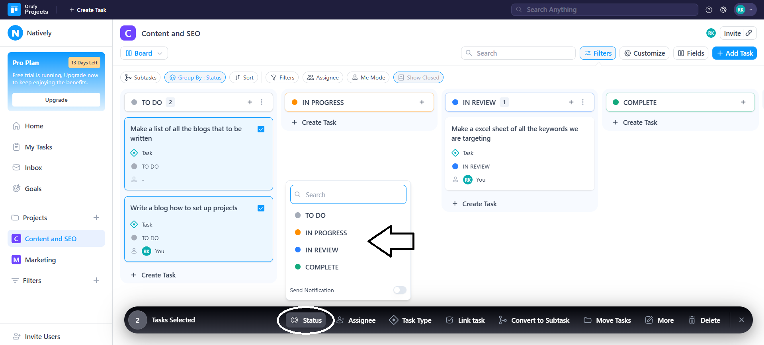Click Convert to Subtask in action bar
The width and height of the screenshot is (764, 345).
point(534,320)
